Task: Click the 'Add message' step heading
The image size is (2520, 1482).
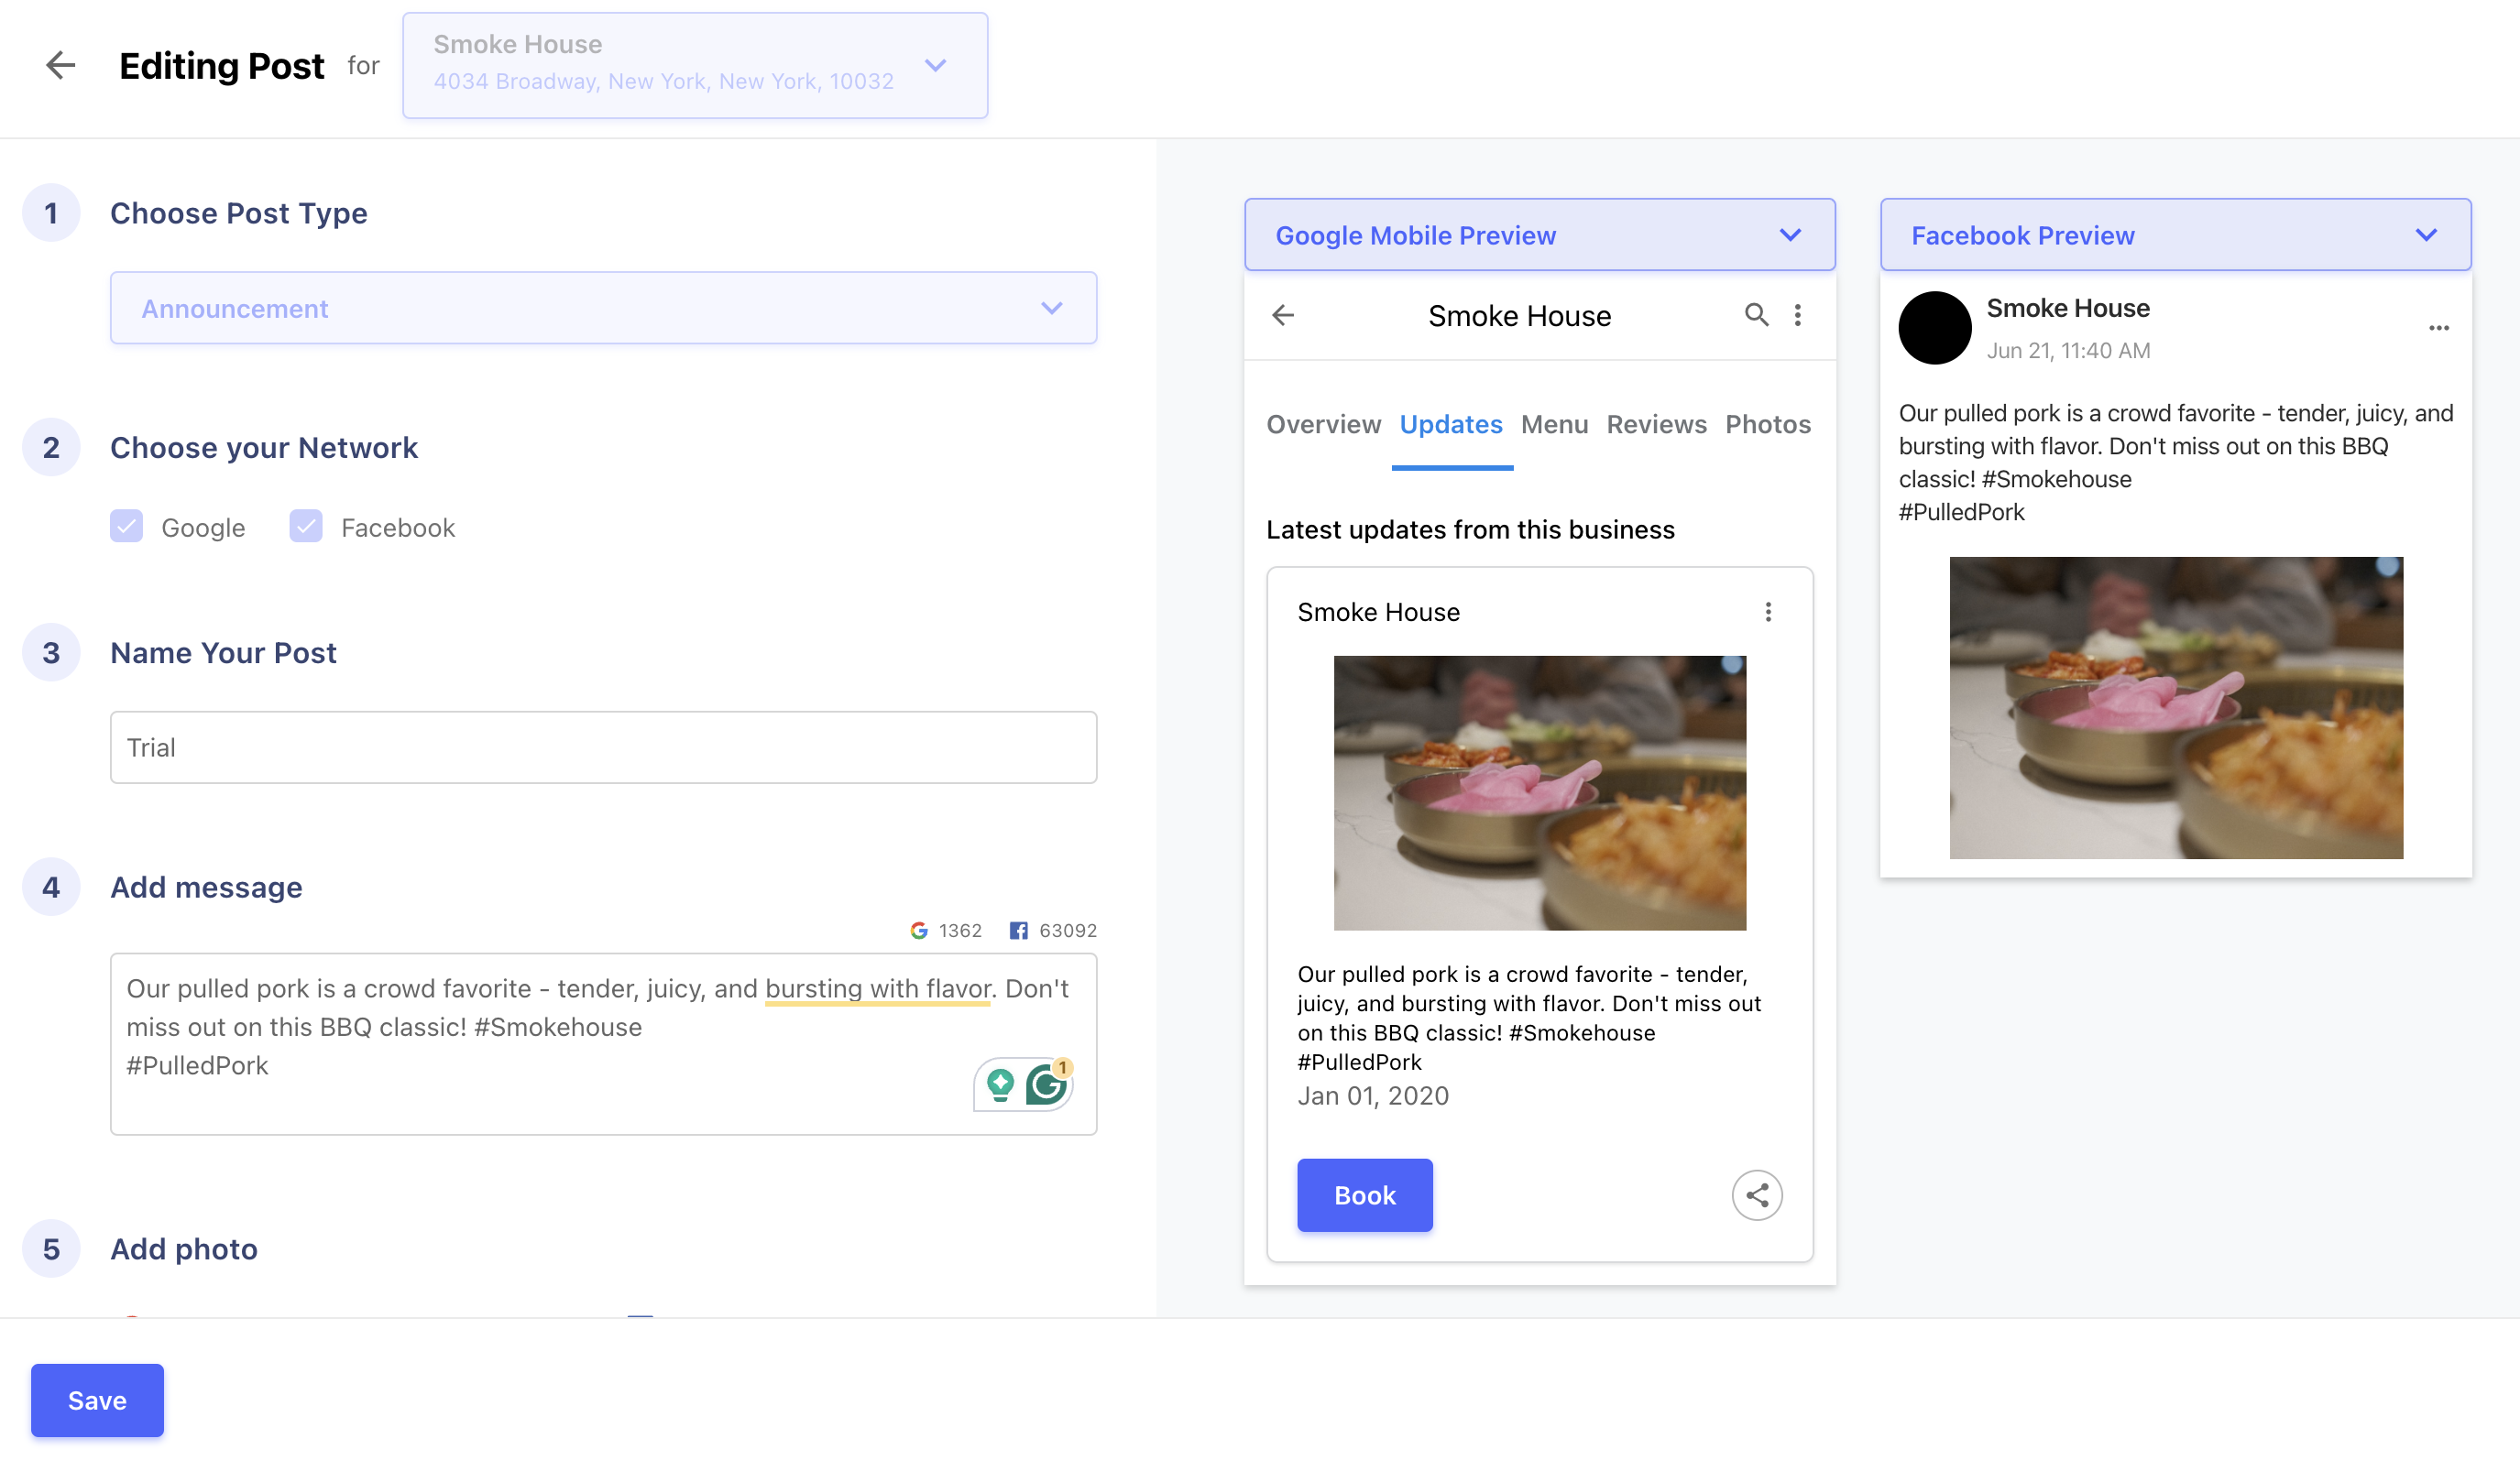Action: [x=206, y=888]
